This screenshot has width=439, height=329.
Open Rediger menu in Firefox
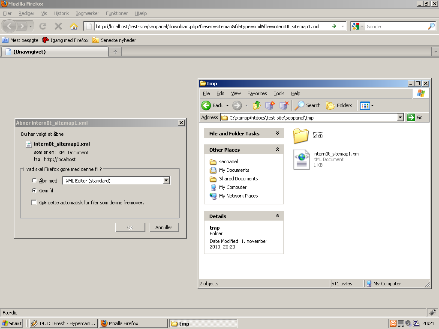click(26, 13)
